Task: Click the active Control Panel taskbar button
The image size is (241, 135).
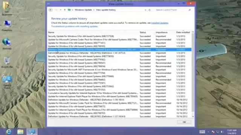Action: tap(32, 132)
